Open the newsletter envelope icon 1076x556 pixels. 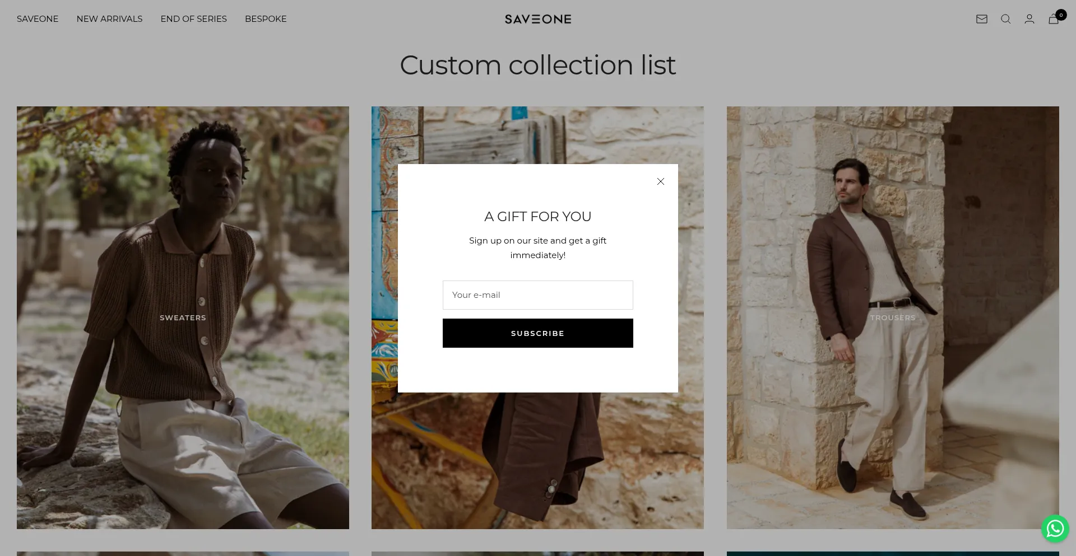point(981,19)
